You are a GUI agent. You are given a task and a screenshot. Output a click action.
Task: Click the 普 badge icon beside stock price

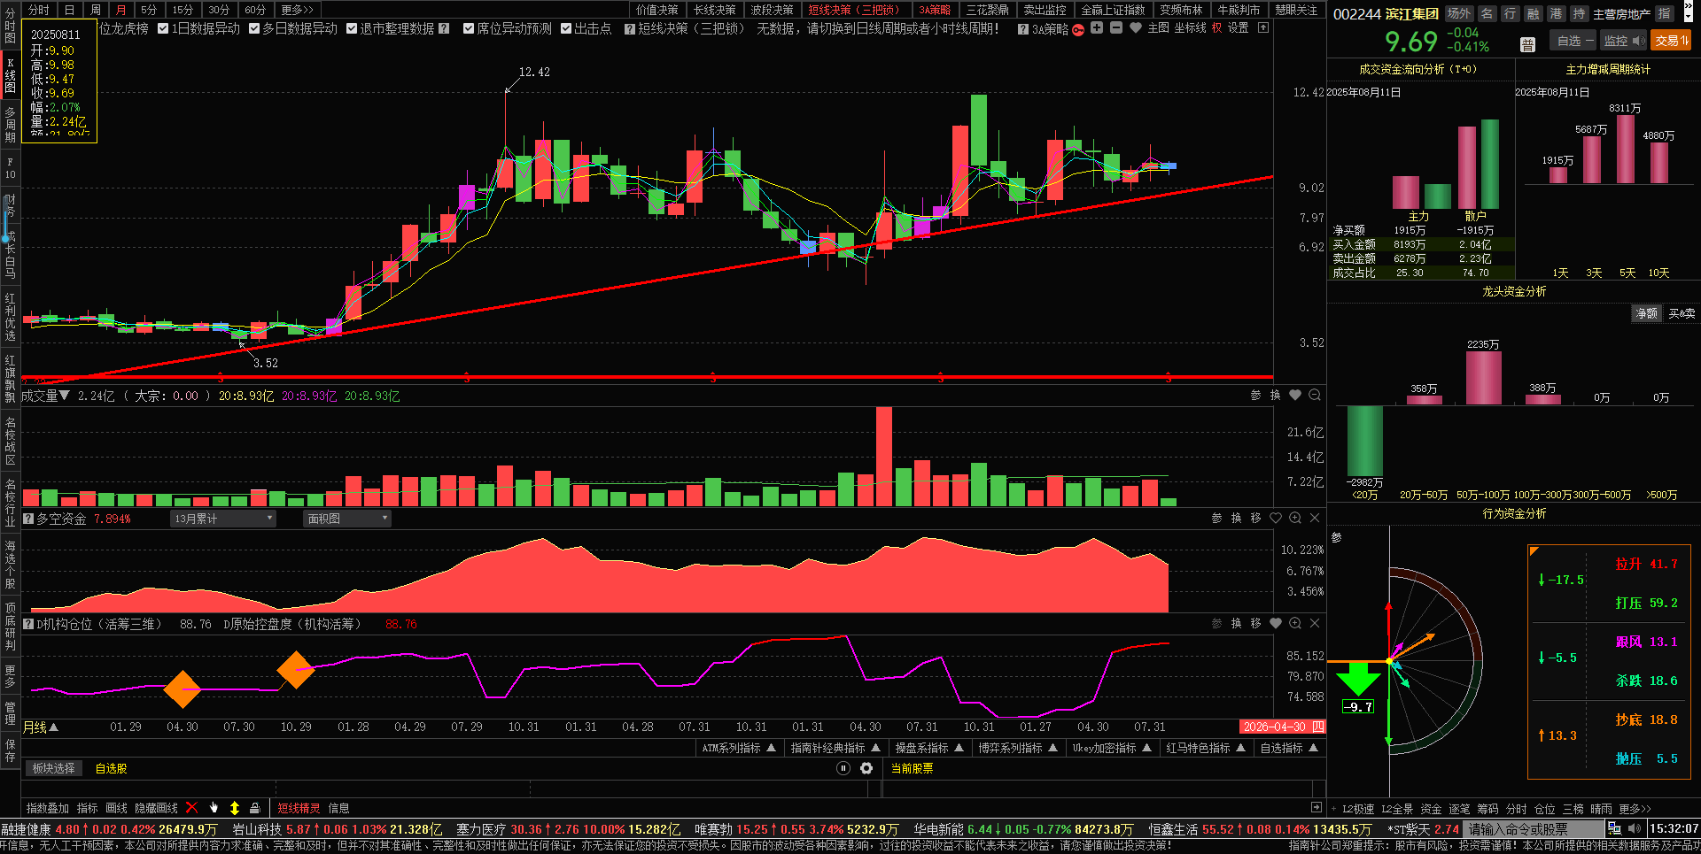[1527, 43]
